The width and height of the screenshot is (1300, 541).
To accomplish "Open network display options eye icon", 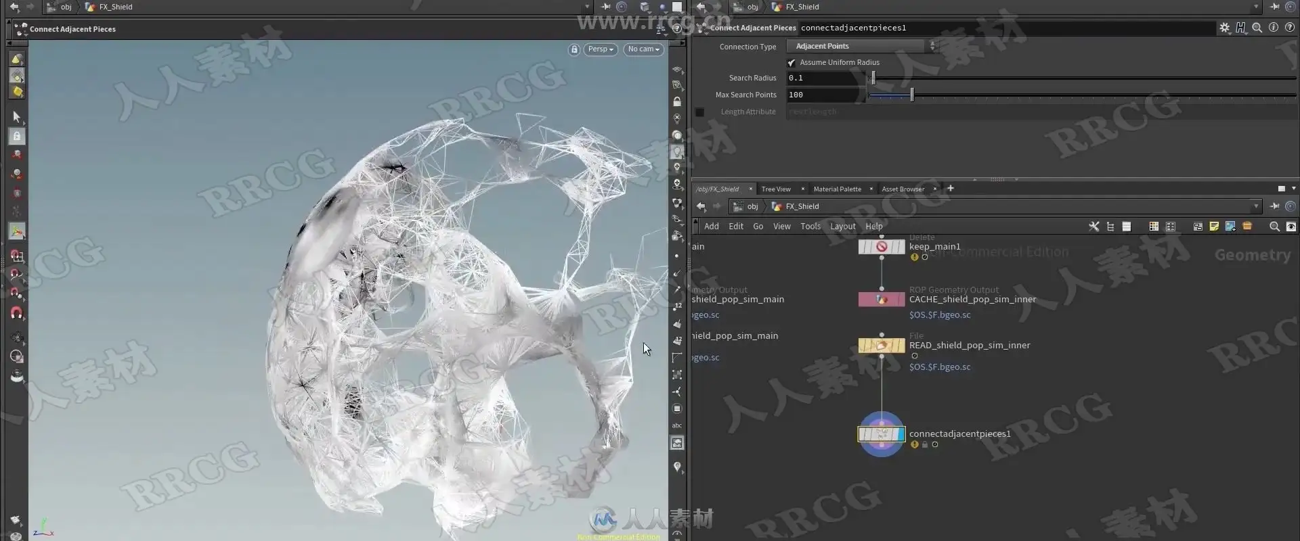I will coord(1291,227).
